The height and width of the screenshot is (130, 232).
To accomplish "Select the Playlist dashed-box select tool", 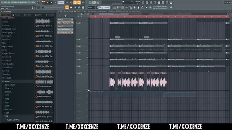I will pos(80,11).
